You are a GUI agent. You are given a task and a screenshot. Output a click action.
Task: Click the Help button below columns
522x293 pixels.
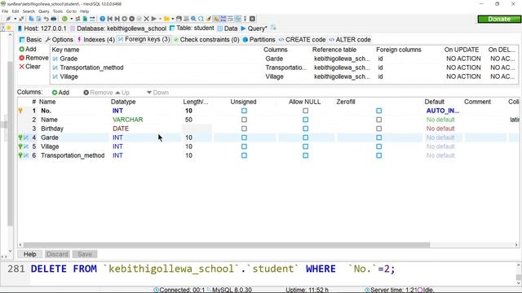[29, 254]
